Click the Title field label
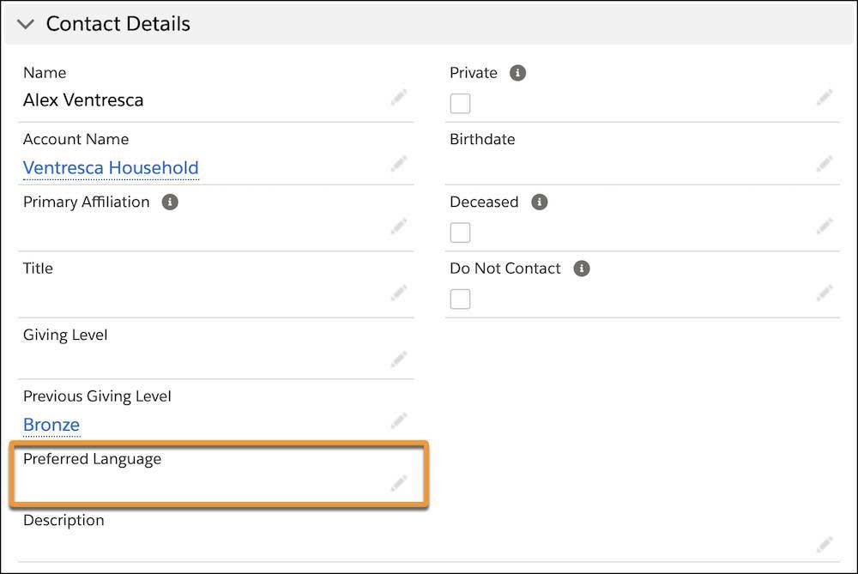 pyautogui.click(x=38, y=268)
